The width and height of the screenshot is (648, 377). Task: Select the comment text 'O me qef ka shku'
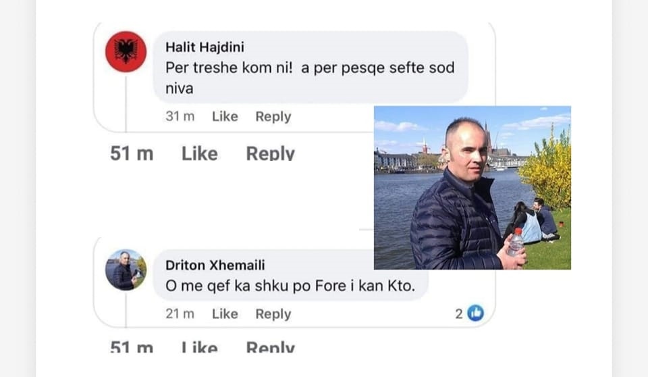point(227,286)
